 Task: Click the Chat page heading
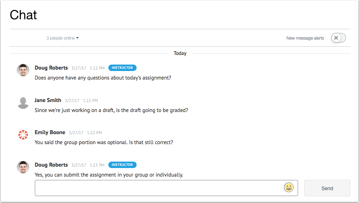24,15
